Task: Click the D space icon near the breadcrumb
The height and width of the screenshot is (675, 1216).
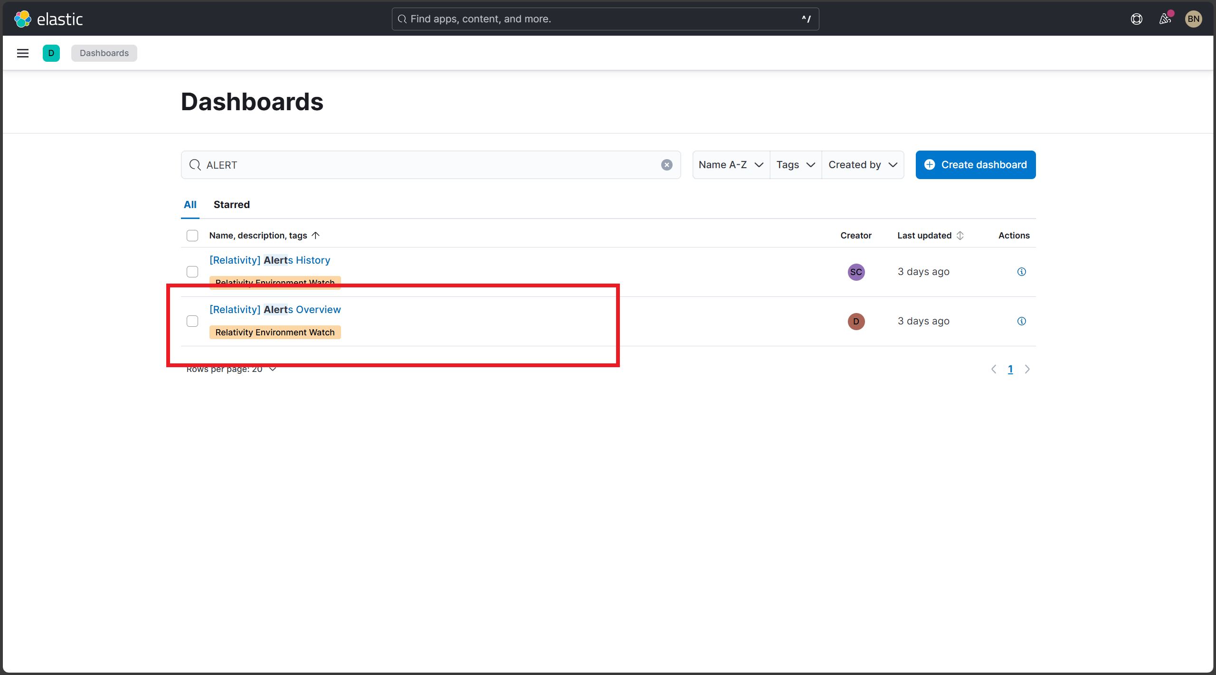Action: 51,53
